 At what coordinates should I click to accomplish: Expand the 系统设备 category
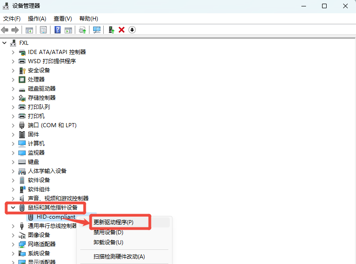click(x=13, y=253)
